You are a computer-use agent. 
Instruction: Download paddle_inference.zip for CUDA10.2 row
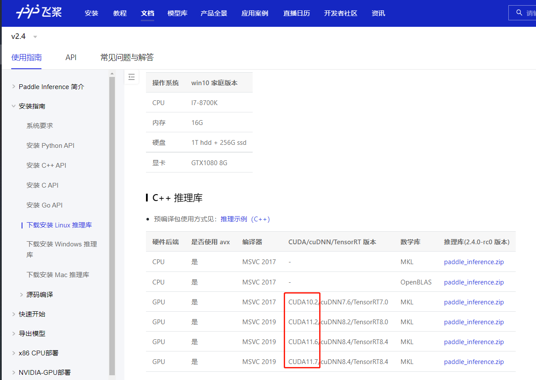coord(474,302)
